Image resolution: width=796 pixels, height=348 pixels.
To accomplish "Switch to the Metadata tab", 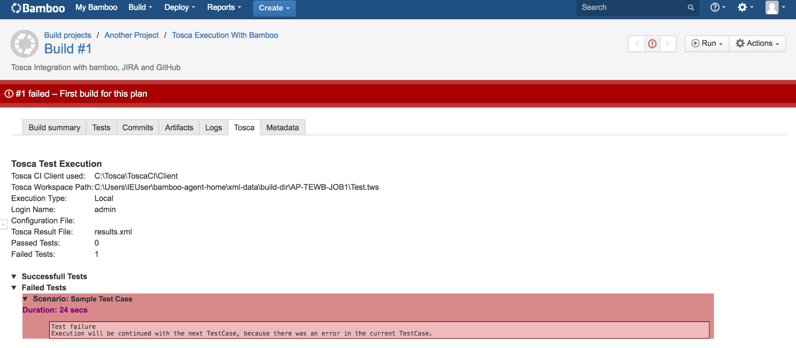I will [282, 127].
